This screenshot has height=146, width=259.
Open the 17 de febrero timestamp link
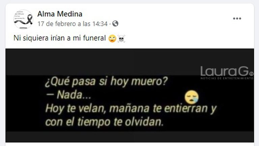(73, 24)
